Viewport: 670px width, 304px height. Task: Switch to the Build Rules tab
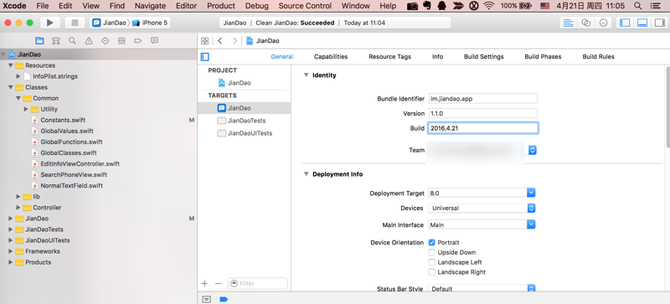coord(598,56)
